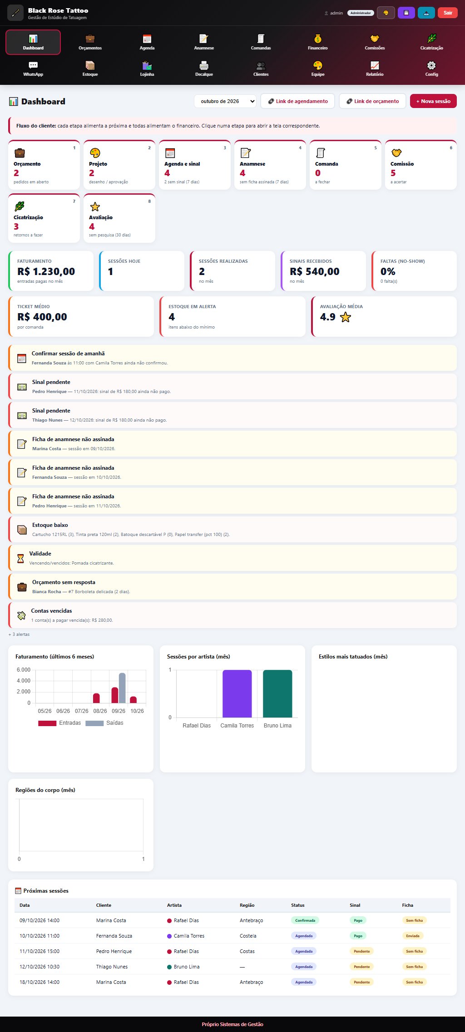Click Link de orçamento button

pos(372,101)
